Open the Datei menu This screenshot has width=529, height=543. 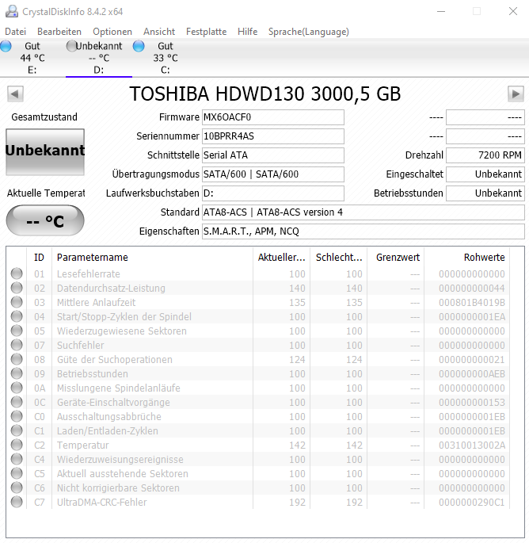16,32
